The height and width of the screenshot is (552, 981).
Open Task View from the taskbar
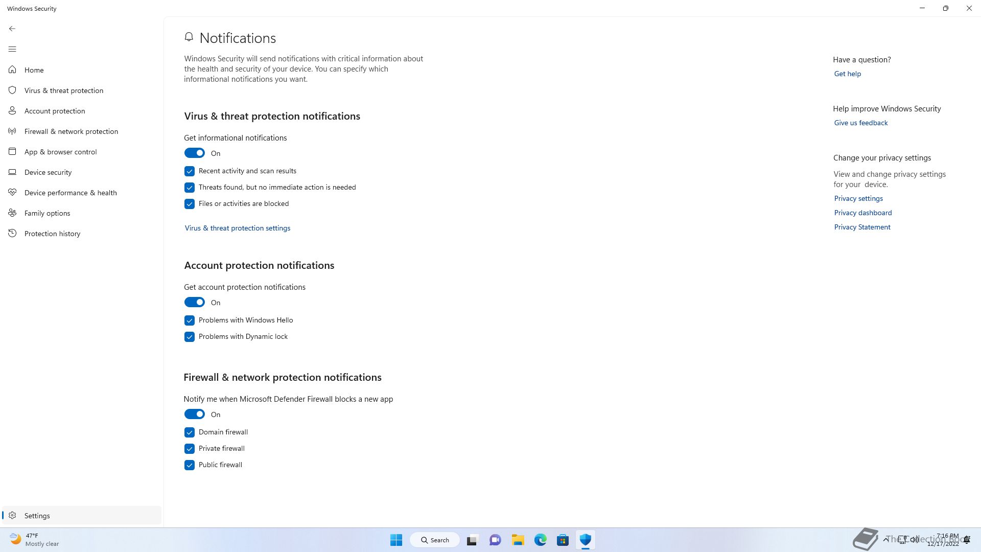click(x=472, y=540)
